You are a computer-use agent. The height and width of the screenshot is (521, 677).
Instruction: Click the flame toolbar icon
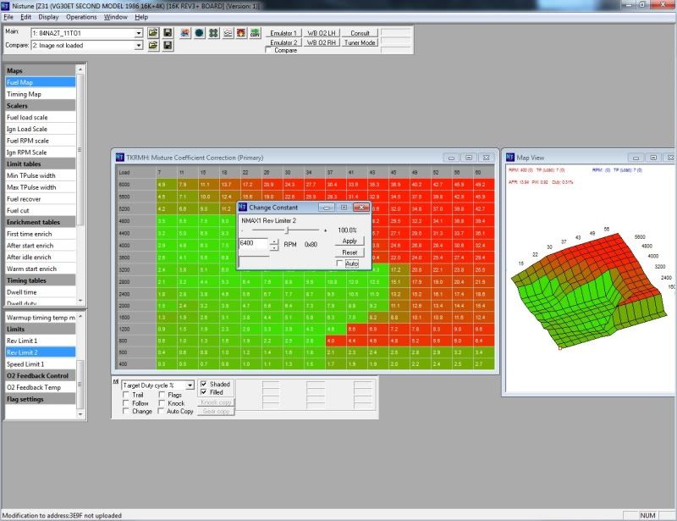(240, 33)
